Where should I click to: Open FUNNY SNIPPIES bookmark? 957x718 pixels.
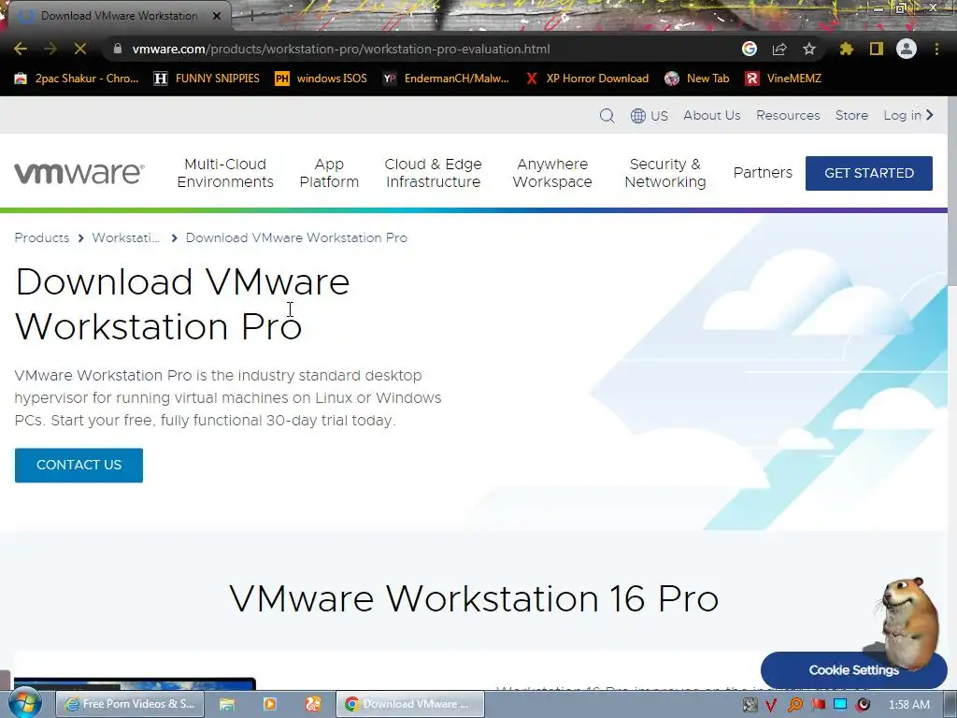[x=207, y=79]
